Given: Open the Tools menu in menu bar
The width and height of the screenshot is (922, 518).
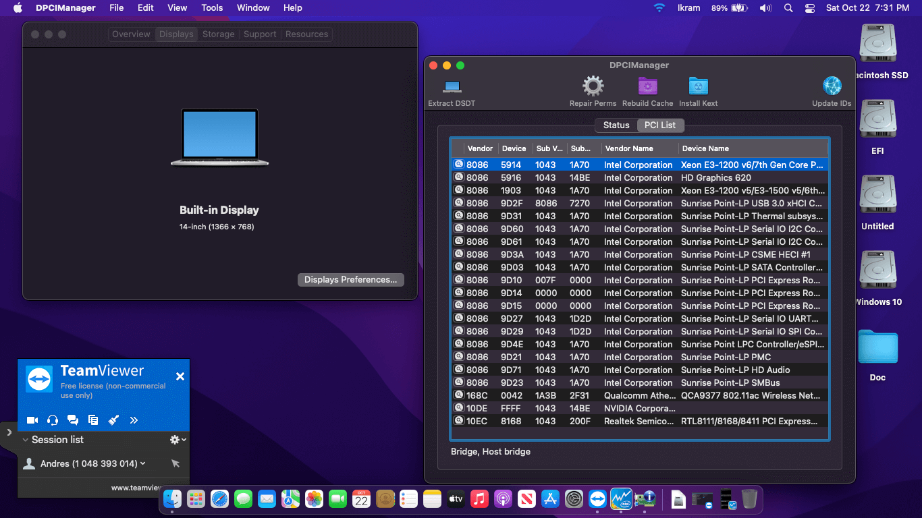Looking at the screenshot, I should (212, 8).
